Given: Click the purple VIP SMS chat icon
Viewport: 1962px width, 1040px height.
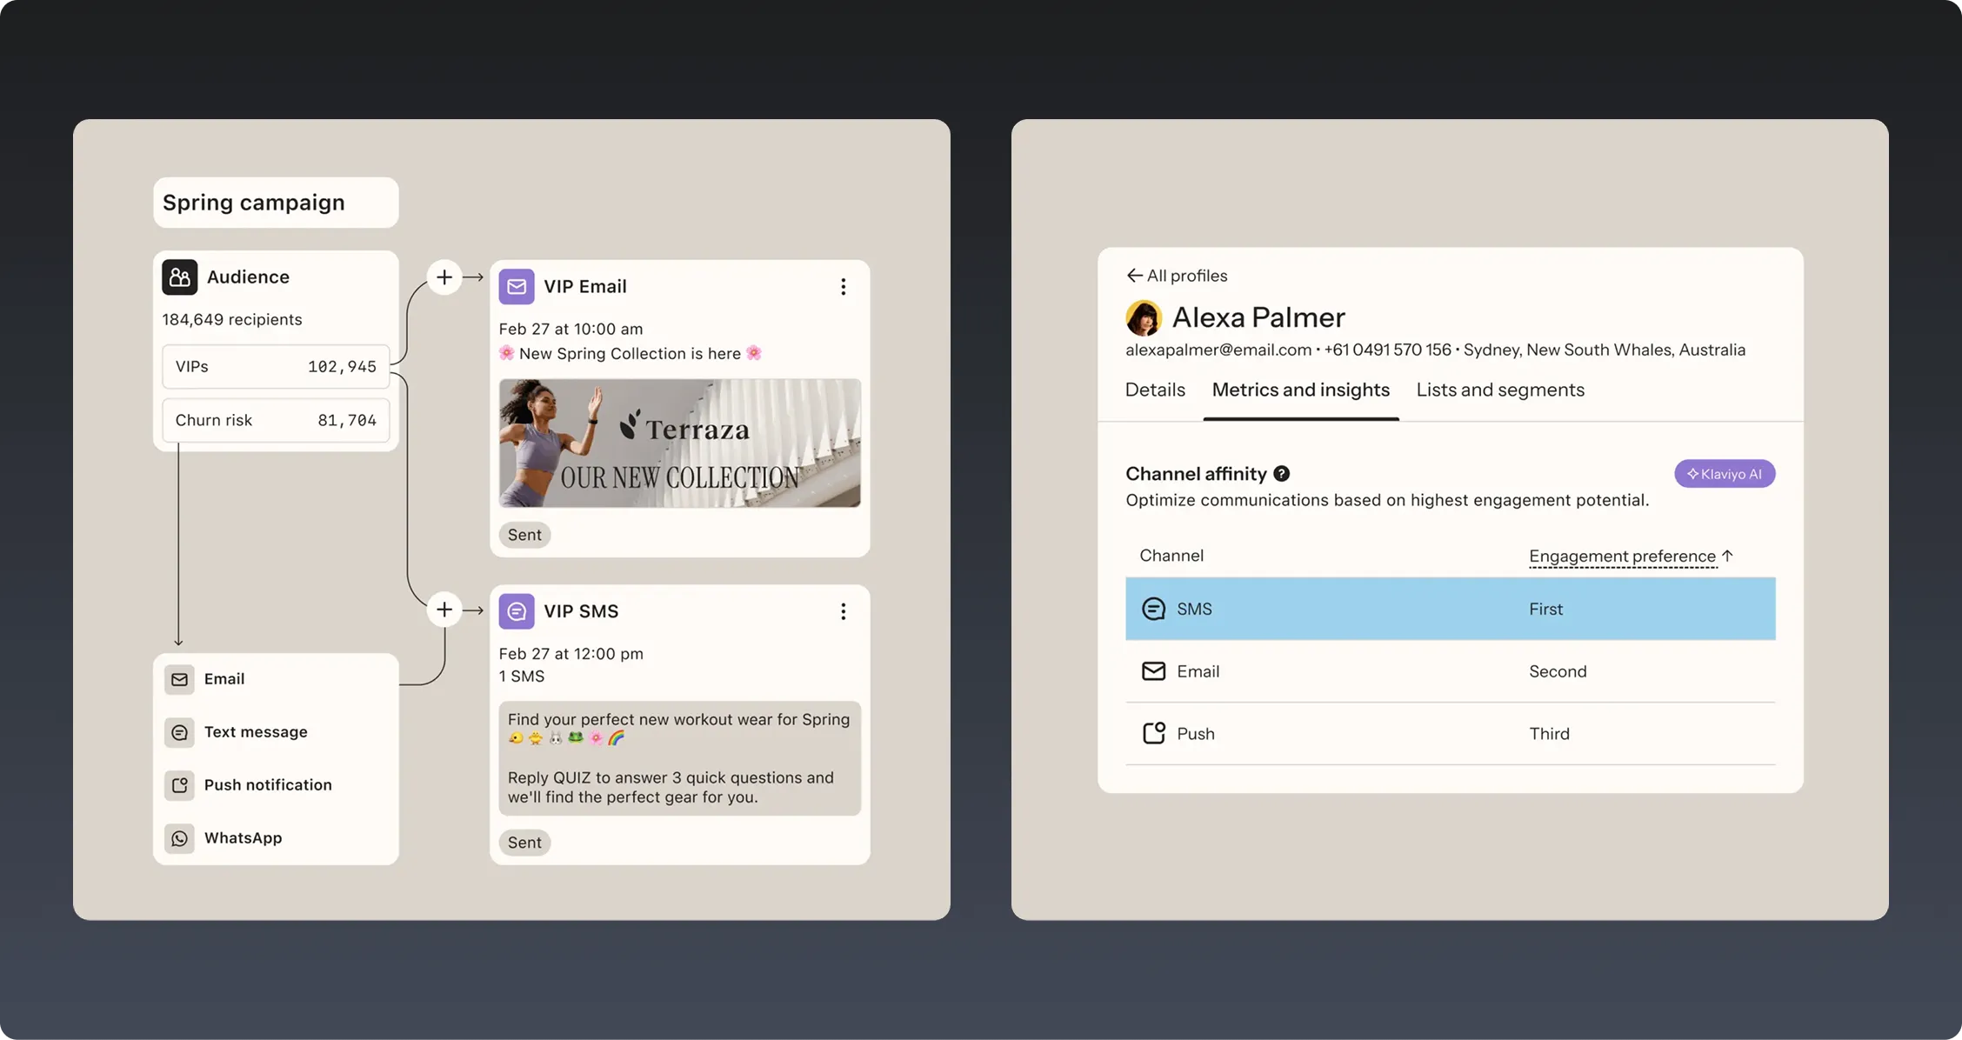Looking at the screenshot, I should coord(516,611).
